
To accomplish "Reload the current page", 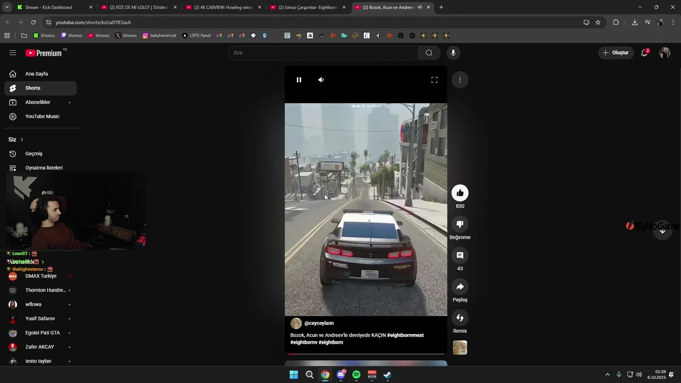I will point(33,22).
